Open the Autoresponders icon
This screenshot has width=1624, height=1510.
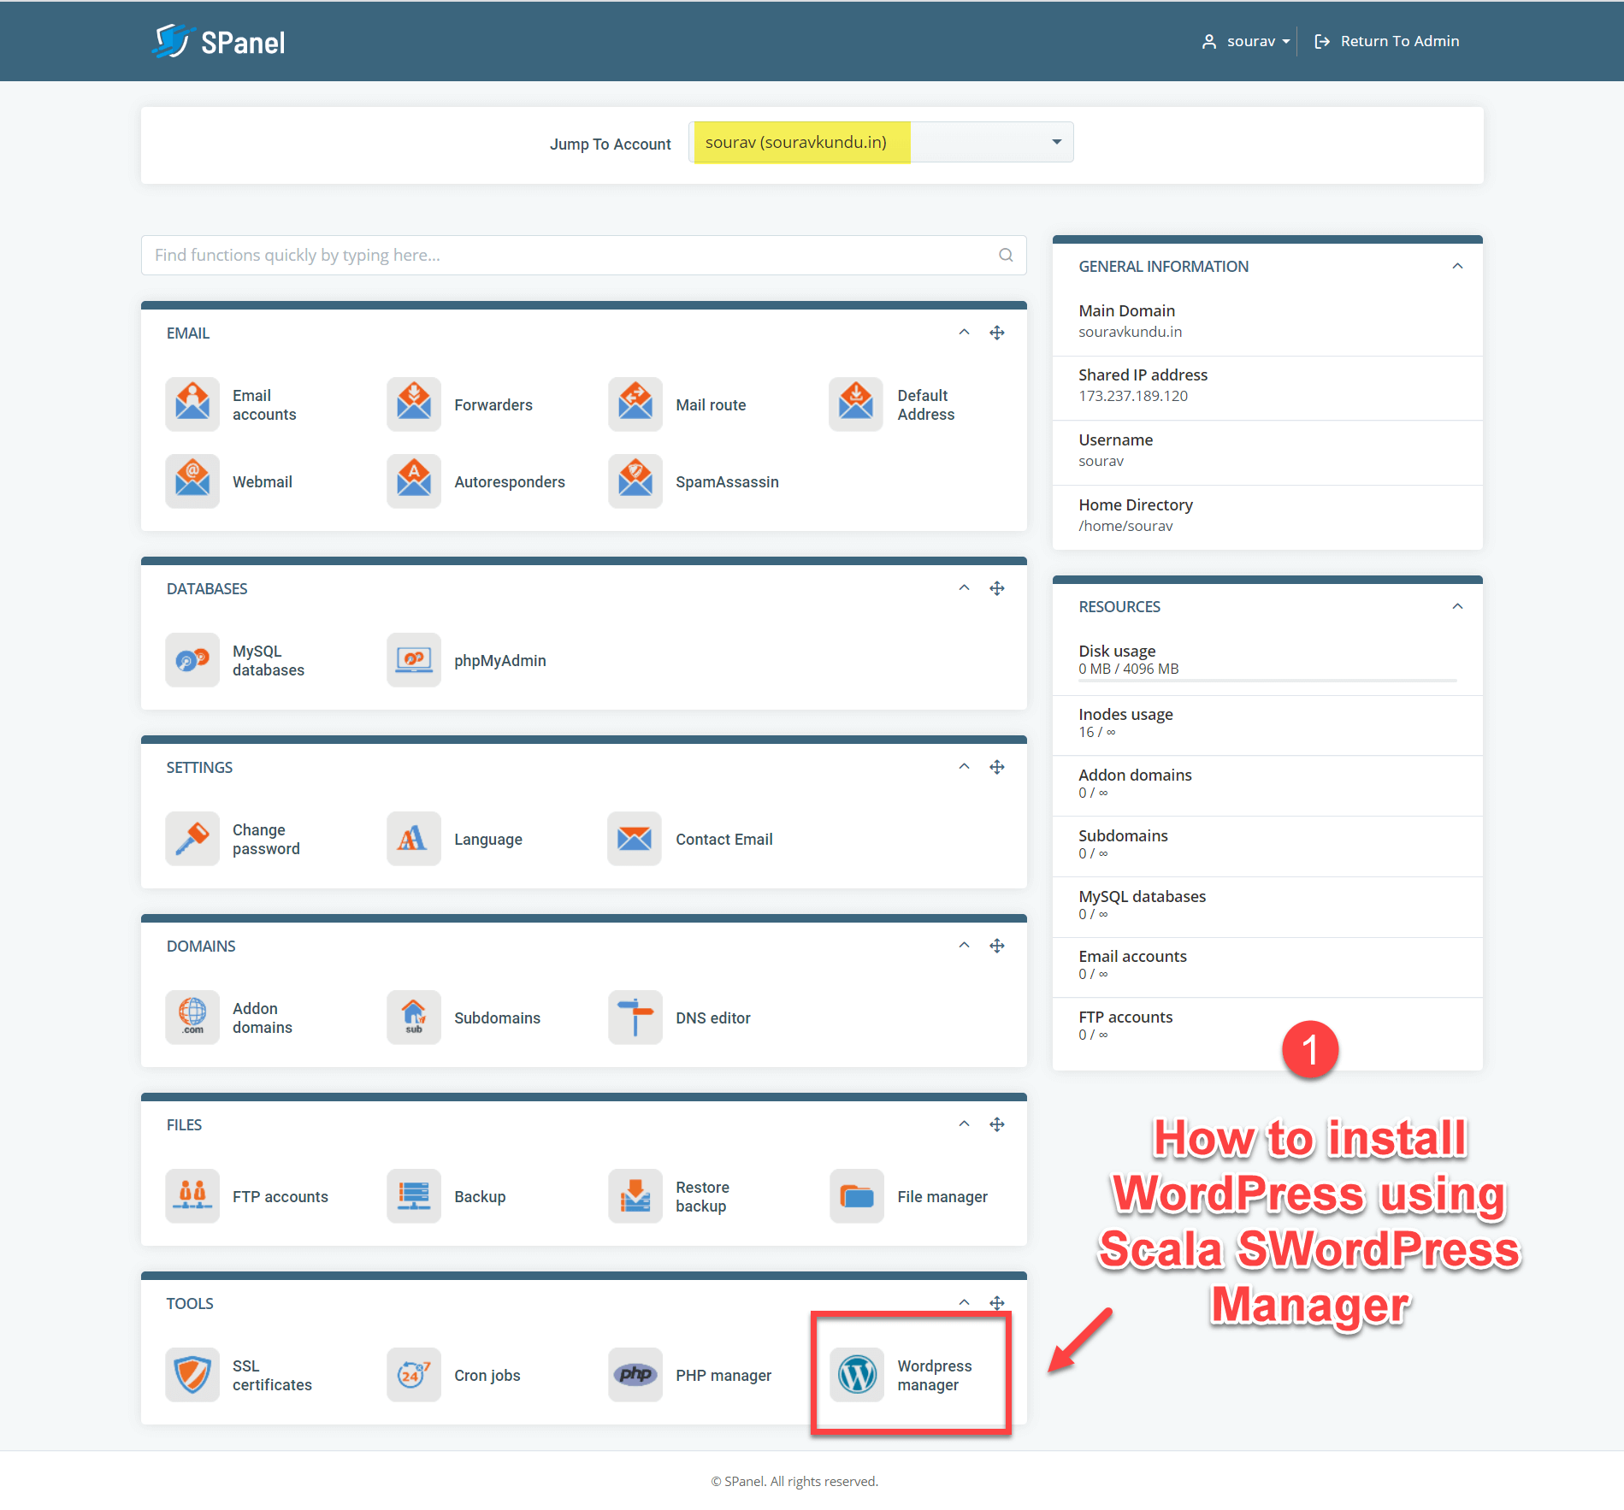(x=414, y=481)
